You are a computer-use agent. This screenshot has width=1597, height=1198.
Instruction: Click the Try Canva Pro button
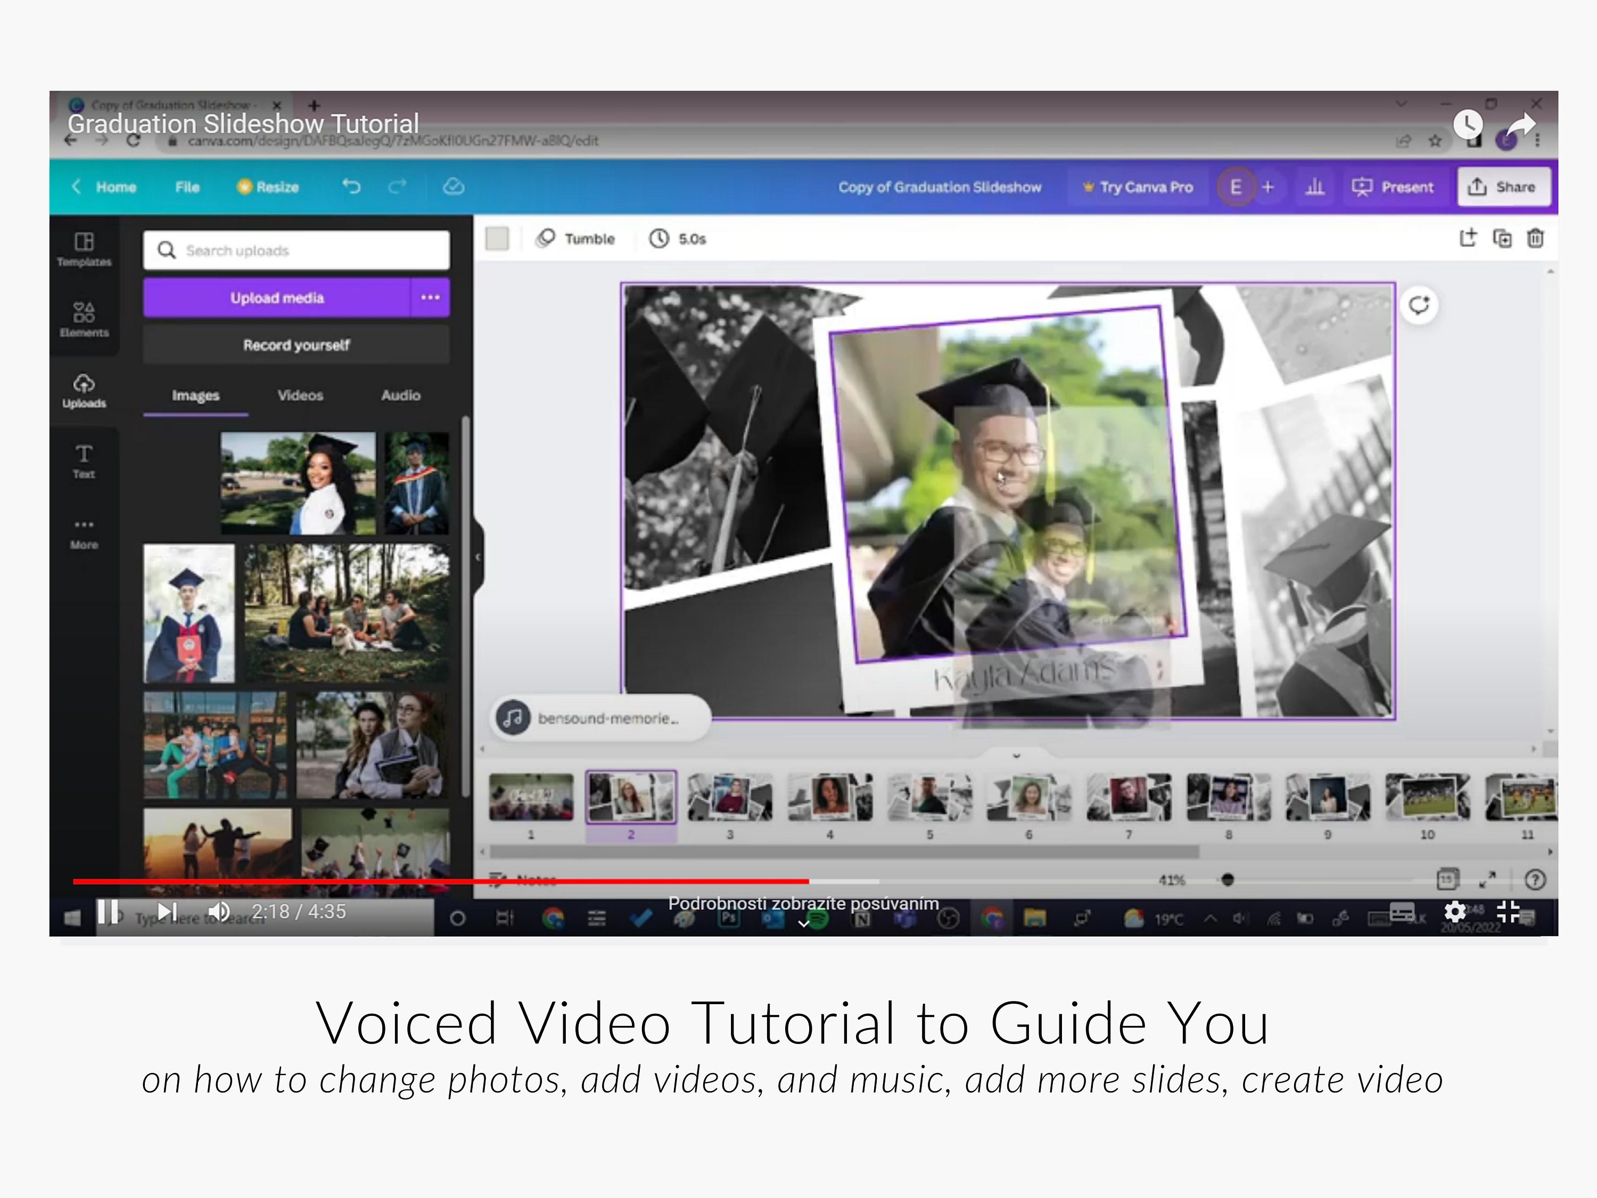[1138, 187]
